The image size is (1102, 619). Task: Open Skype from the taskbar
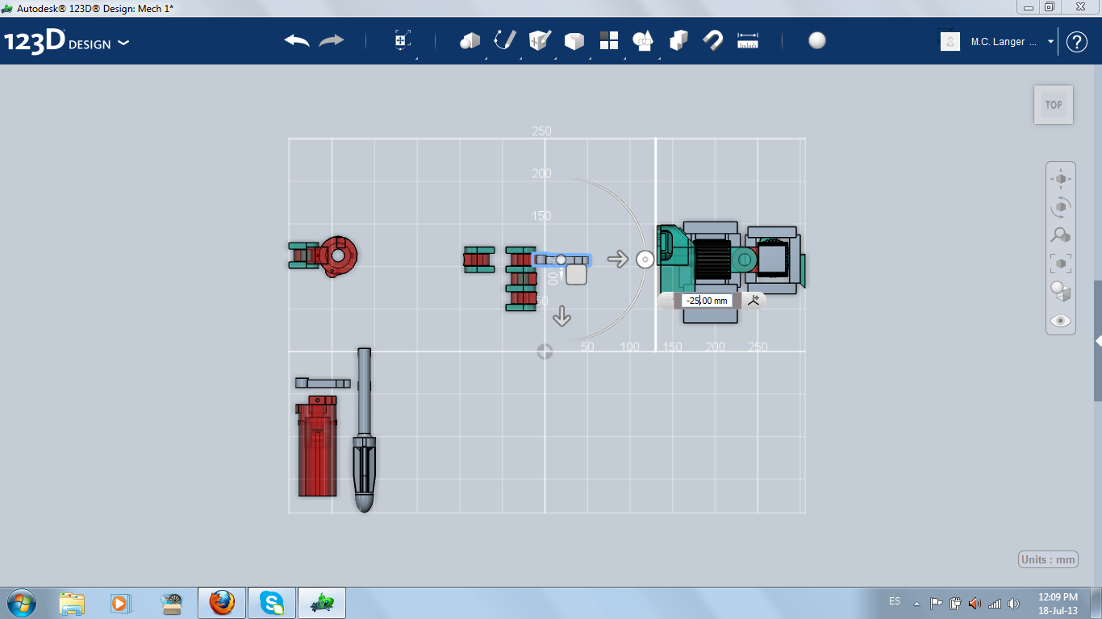point(271,603)
